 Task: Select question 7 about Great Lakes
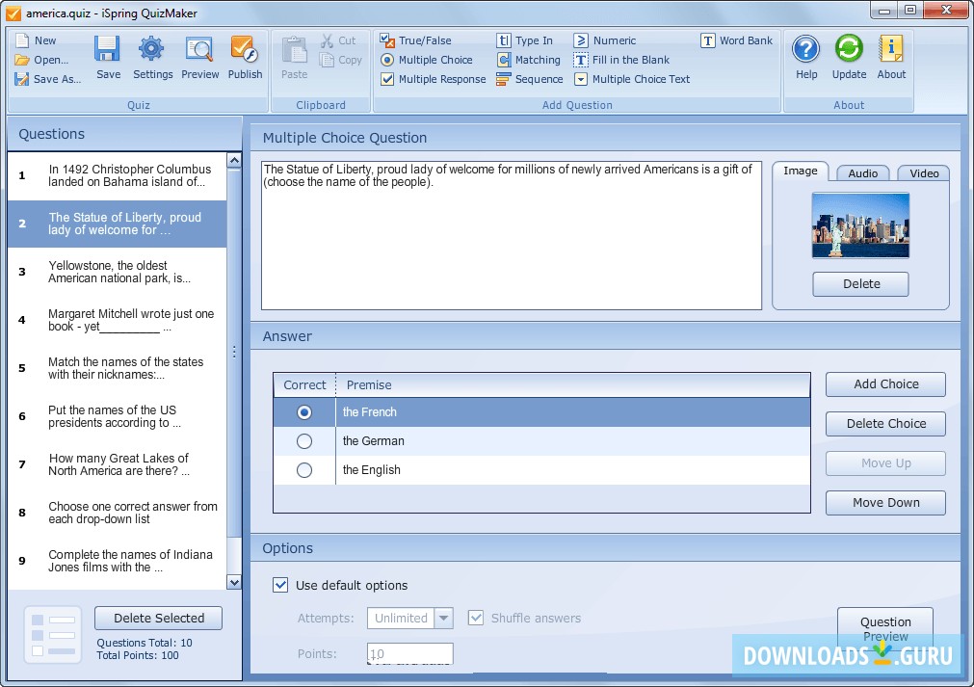117,464
